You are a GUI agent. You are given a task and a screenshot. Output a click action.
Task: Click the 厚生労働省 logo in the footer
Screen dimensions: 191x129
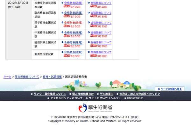pyautogui.click(x=95, y=108)
